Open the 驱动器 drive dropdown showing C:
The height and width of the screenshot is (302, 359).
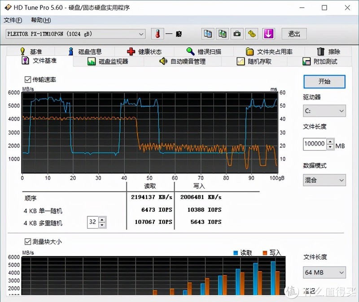pyautogui.click(x=324, y=111)
